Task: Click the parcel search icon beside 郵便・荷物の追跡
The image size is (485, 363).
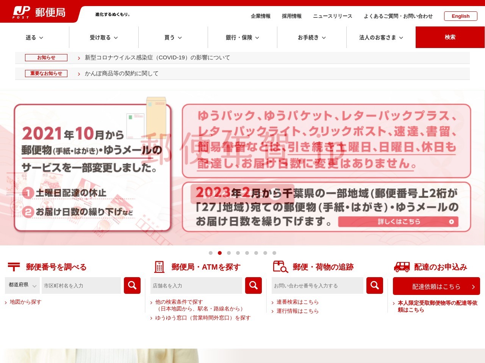Action: pos(280,267)
